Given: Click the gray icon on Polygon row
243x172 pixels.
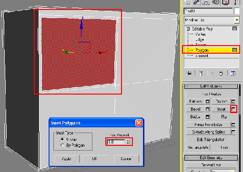Looking at the screenshot, I should (x=234, y=50).
